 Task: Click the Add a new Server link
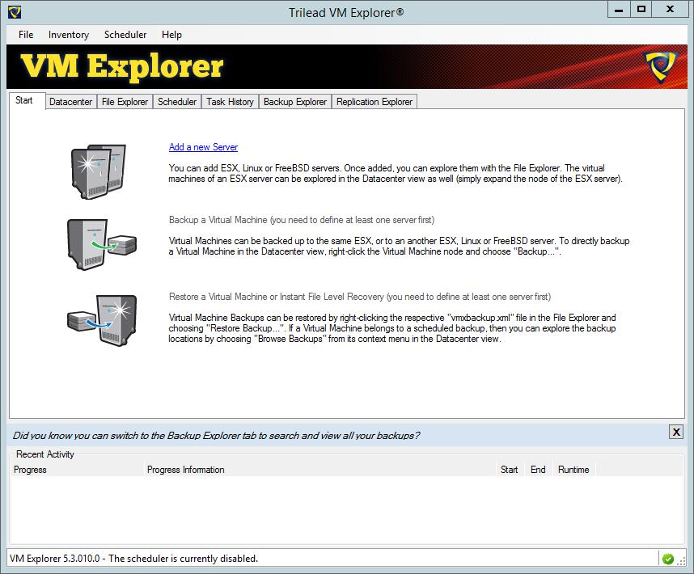203,147
